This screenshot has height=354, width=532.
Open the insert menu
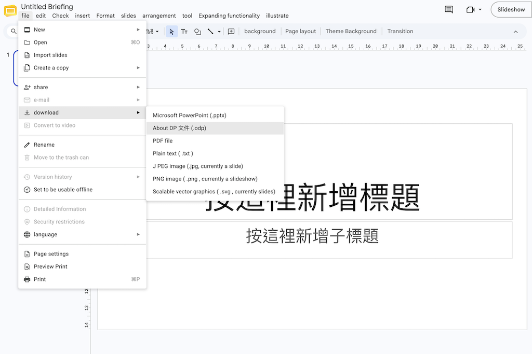click(83, 16)
